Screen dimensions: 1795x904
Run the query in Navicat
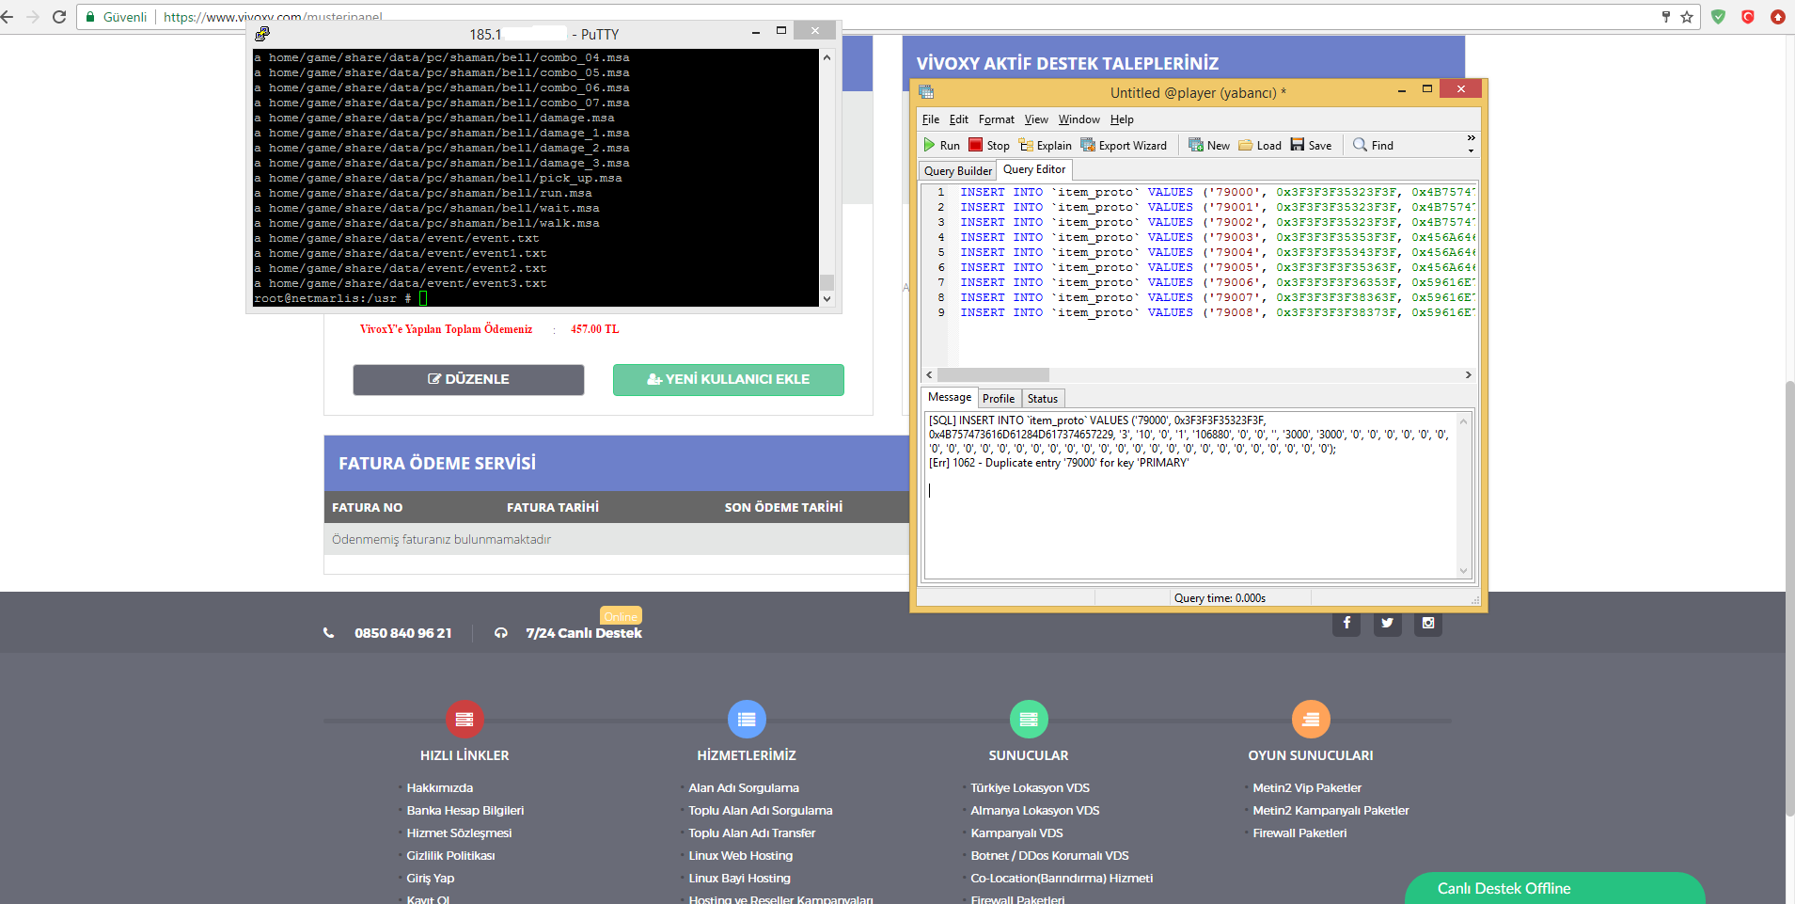pyautogui.click(x=941, y=145)
